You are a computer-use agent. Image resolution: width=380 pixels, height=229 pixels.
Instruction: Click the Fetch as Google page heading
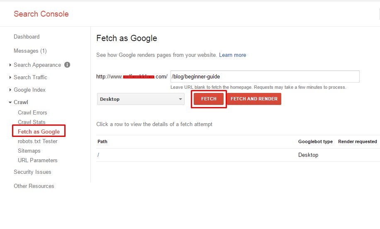[x=127, y=38]
